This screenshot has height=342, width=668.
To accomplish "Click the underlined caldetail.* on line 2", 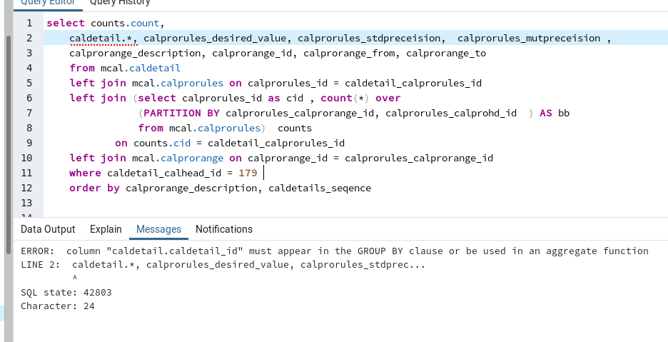I will (101, 38).
